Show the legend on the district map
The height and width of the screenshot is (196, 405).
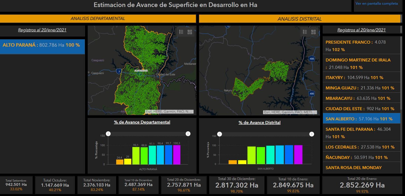coord(305,32)
